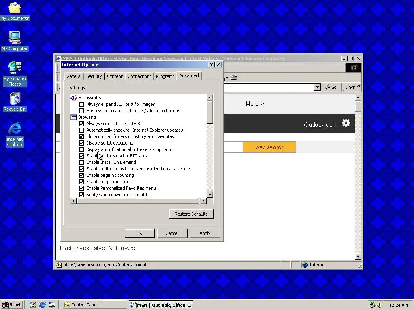
Task: Click the MSN taskbar button
Action: (161, 305)
